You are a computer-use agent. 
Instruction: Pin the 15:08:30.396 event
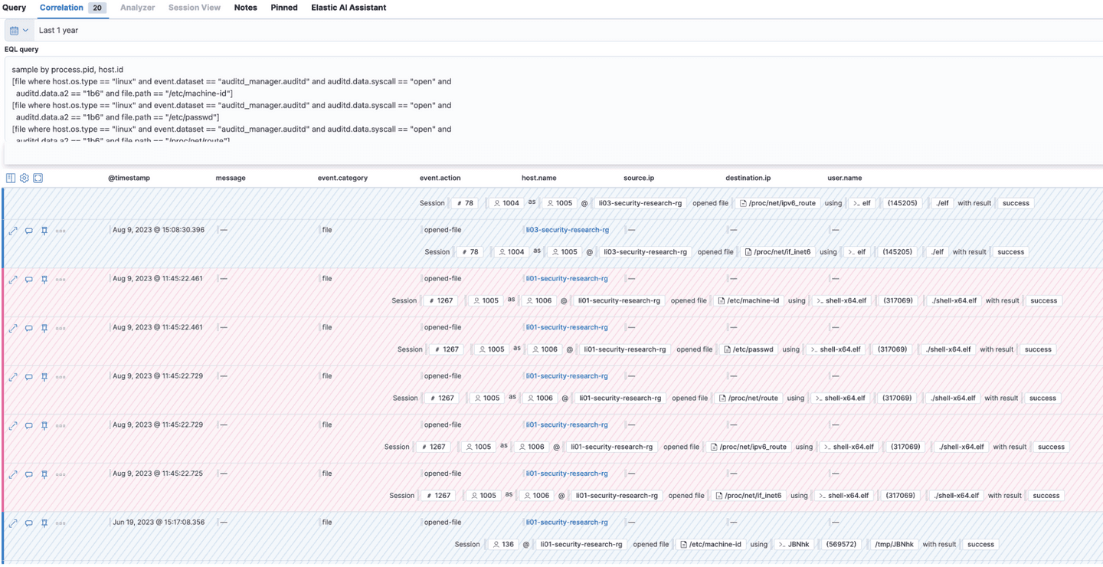(x=44, y=230)
